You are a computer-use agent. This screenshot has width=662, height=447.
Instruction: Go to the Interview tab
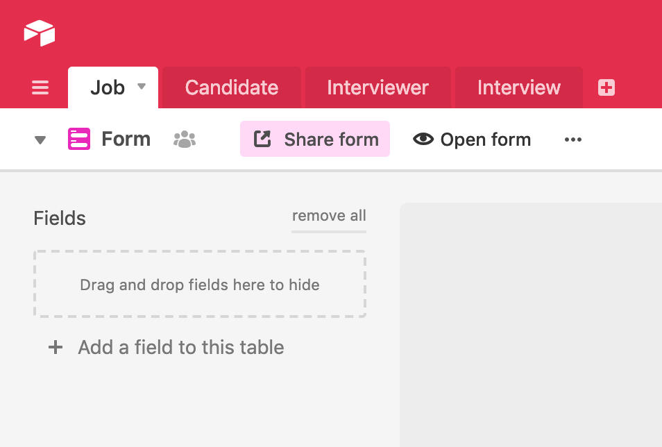(518, 87)
